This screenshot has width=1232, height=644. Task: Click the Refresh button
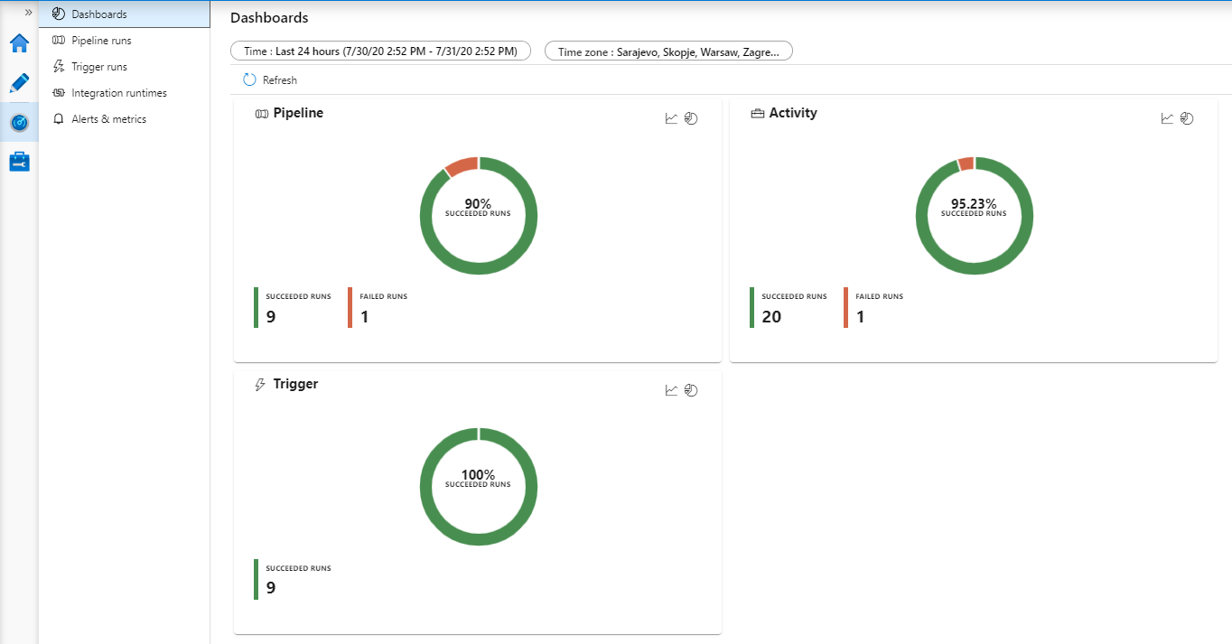tap(269, 80)
